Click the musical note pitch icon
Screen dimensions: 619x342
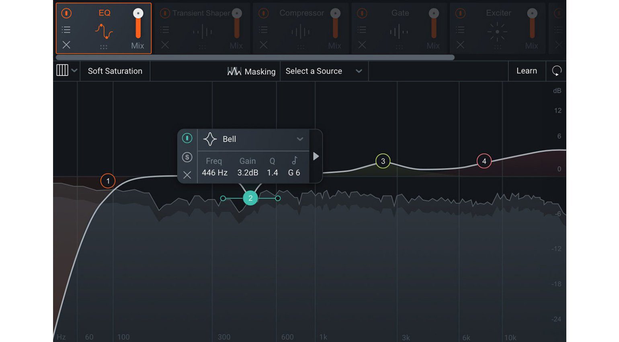click(294, 161)
